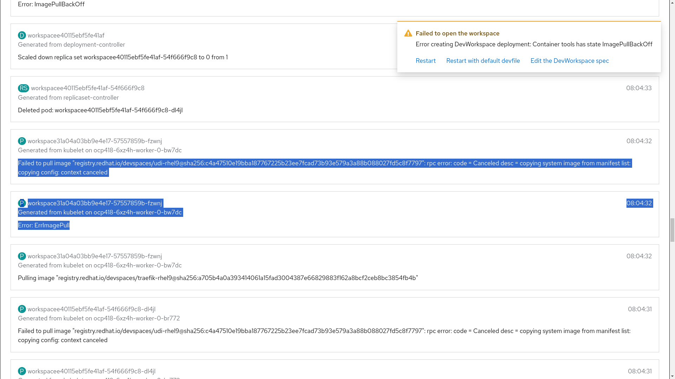Screen dimensions: 675x379
Task: Click the highlighted Error: ErrImagePull text
Action: coord(44,225)
